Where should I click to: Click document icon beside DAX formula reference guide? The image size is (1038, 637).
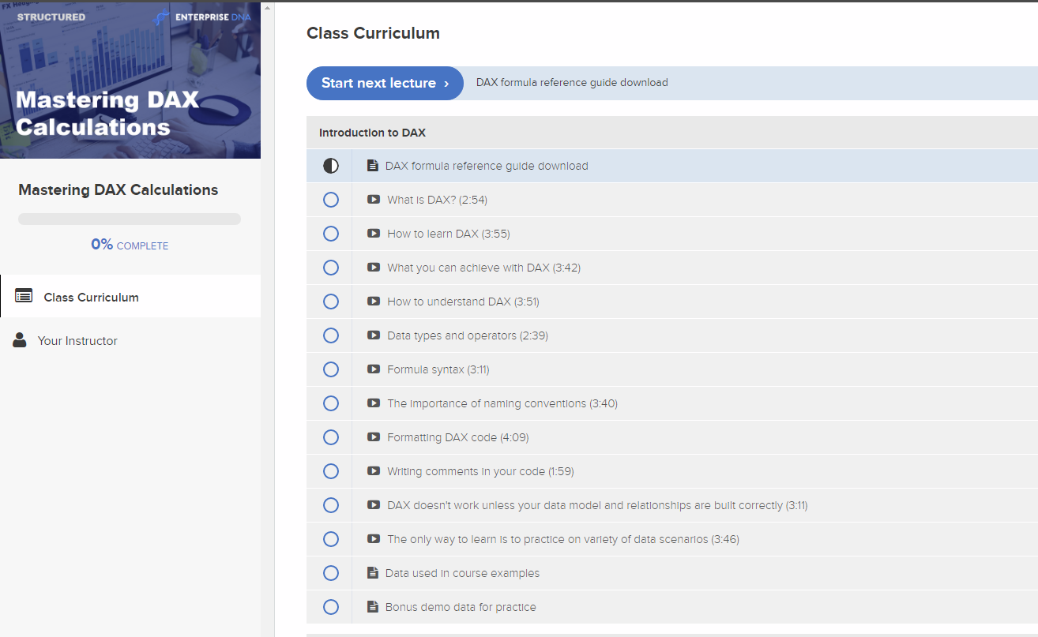pyautogui.click(x=373, y=166)
